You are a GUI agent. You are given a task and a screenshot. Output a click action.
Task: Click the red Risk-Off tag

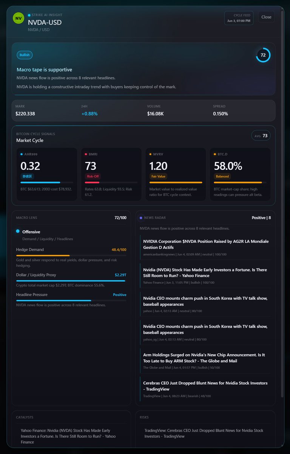(93, 176)
